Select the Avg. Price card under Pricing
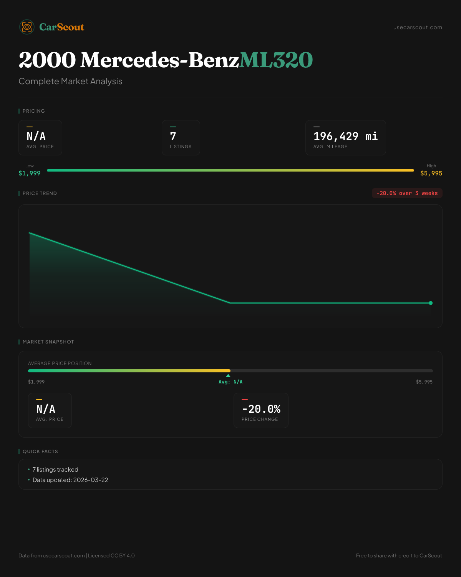 coord(40,138)
